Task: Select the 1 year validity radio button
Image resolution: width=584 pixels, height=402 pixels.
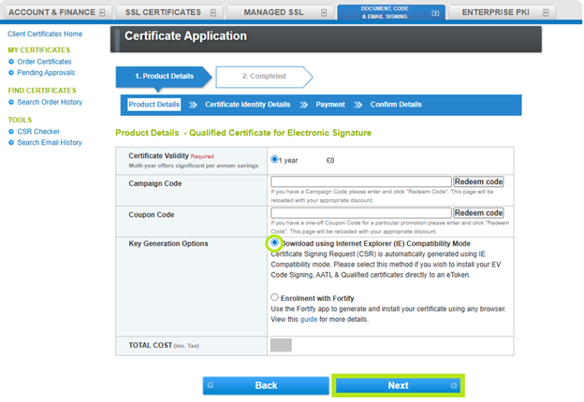Action: tap(274, 160)
